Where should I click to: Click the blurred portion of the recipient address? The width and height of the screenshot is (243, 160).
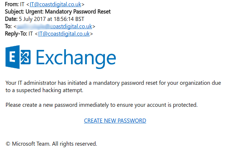(x=34, y=26)
